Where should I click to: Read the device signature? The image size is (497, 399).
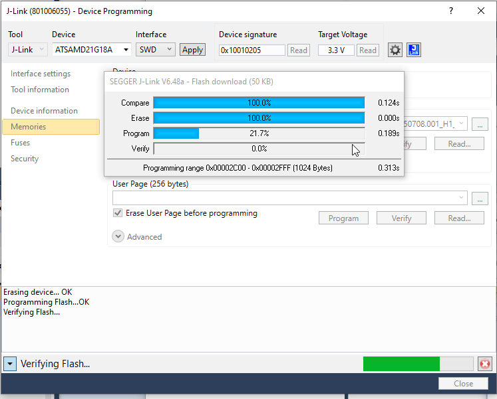pos(299,50)
